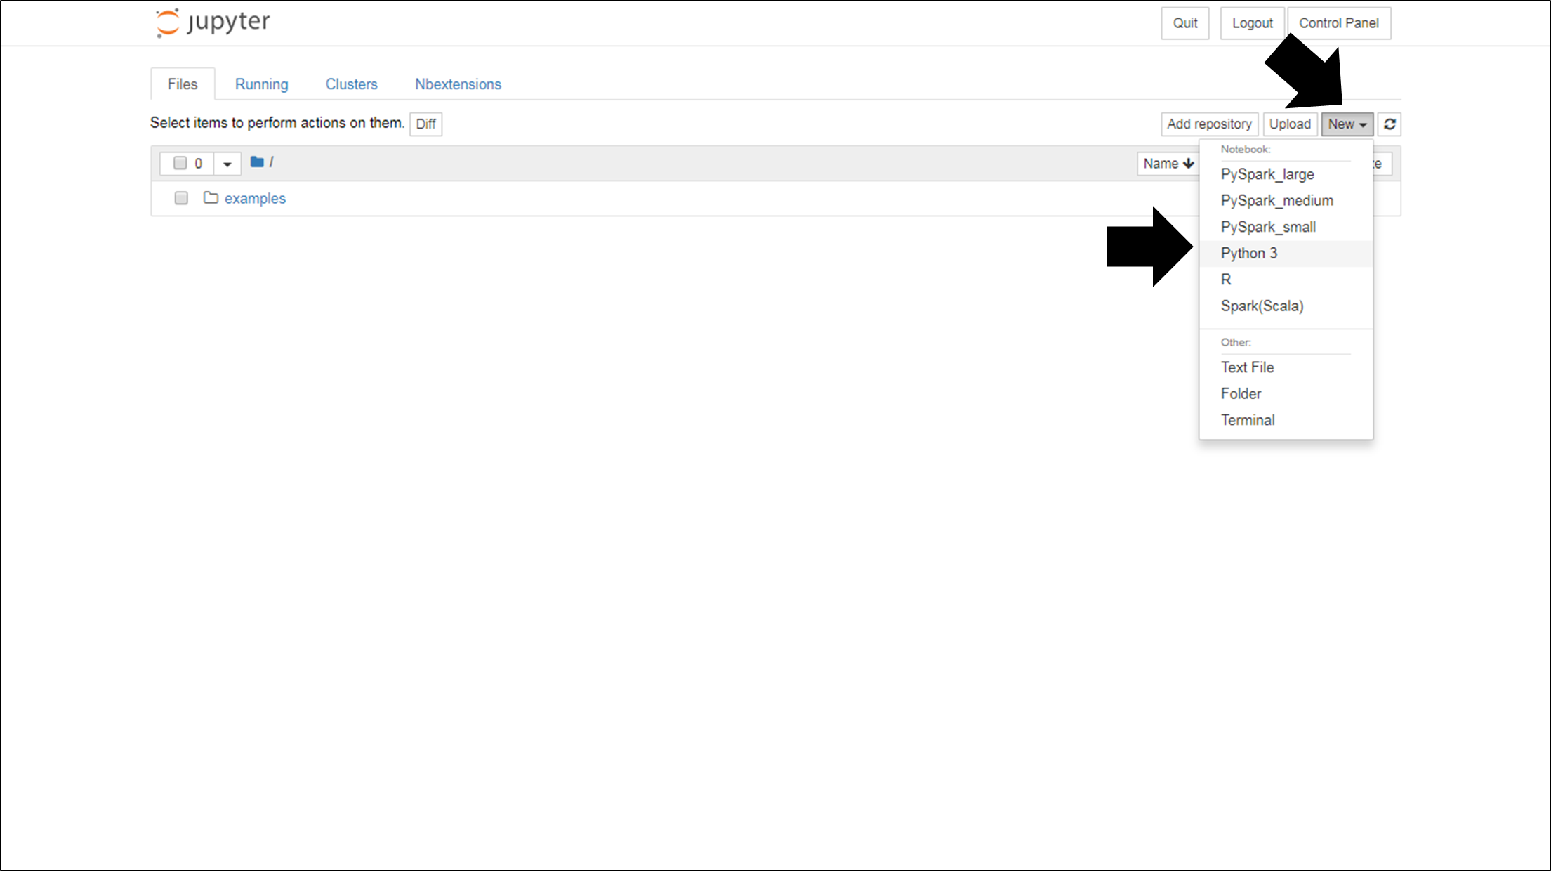Viewport: 1551px width, 871px height.
Task: Check the examples folder checkbox
Action: [x=181, y=198]
